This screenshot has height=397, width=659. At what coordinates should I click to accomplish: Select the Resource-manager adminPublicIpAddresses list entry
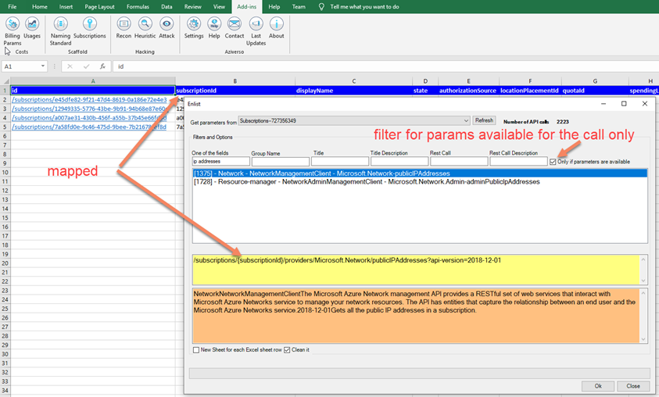(x=367, y=181)
